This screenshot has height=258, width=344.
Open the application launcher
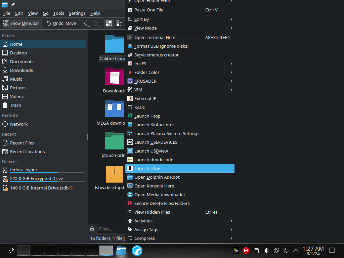(x=11, y=250)
